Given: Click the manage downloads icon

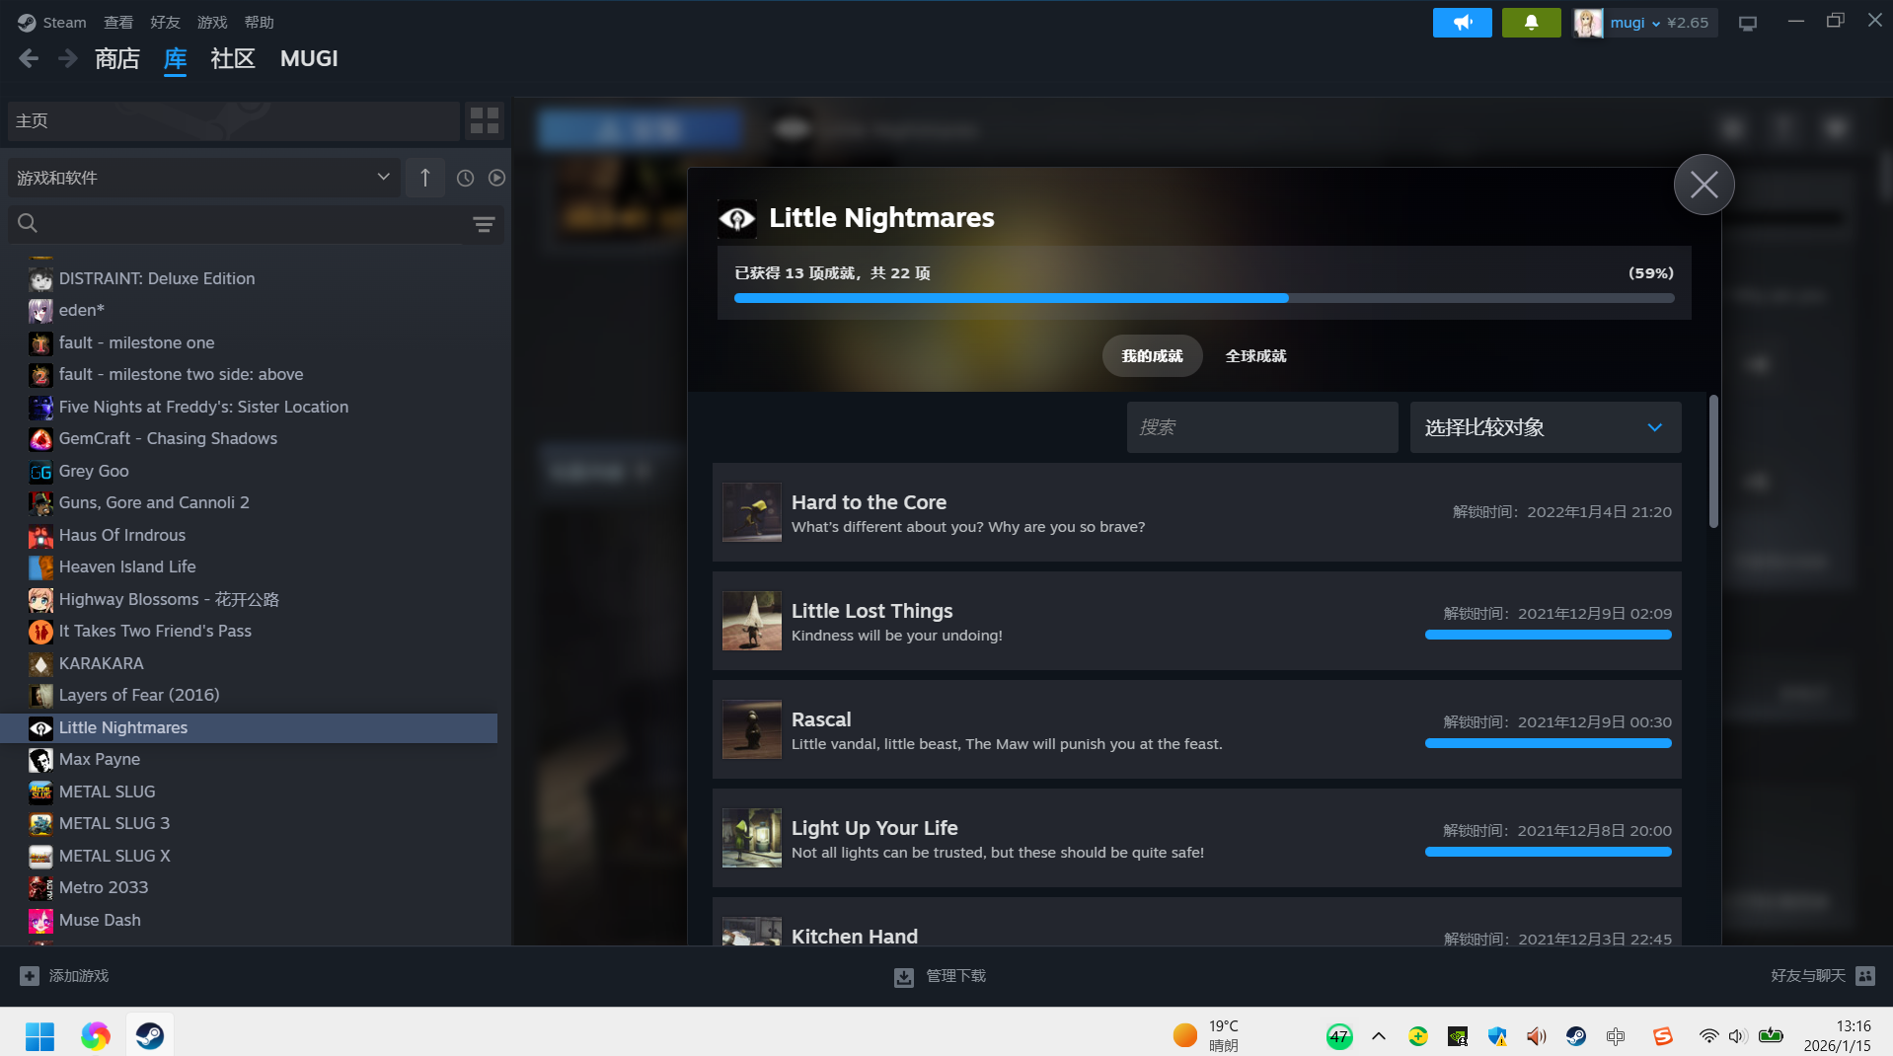Looking at the screenshot, I should (904, 977).
